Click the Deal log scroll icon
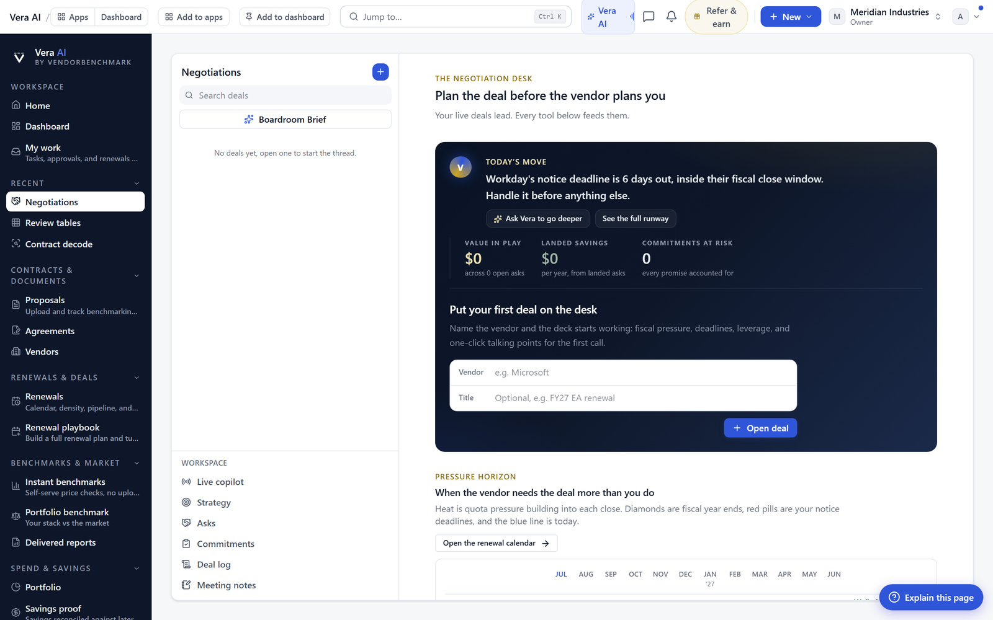This screenshot has width=993, height=620. tap(186, 564)
